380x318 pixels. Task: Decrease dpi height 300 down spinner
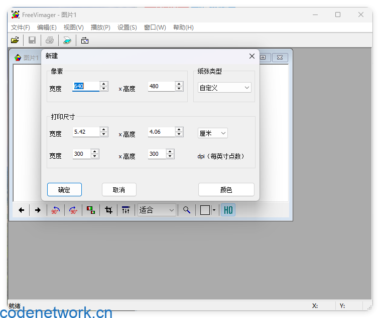click(x=170, y=156)
